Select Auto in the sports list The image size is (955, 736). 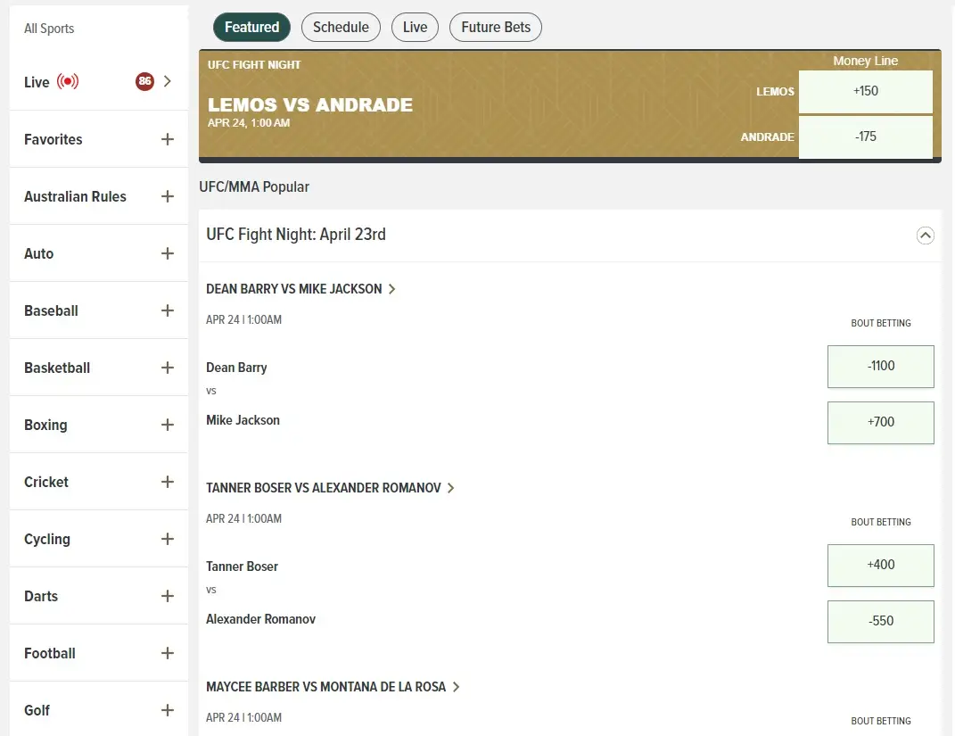tap(39, 253)
